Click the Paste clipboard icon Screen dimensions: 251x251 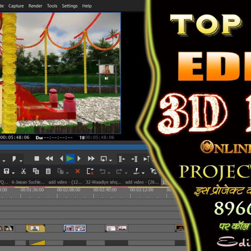(48, 171)
